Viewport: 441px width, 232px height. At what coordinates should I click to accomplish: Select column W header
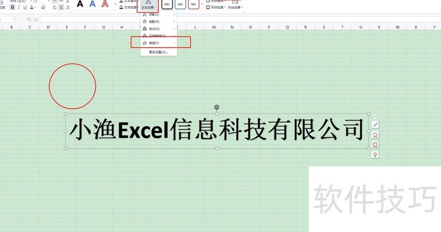tap(397, 27)
